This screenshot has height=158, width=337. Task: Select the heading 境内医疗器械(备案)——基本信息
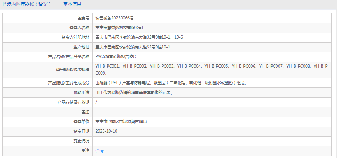[44, 4]
